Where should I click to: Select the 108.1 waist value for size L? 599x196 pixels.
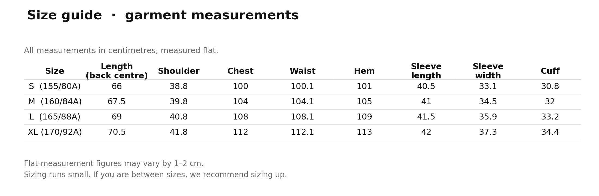[302, 117]
